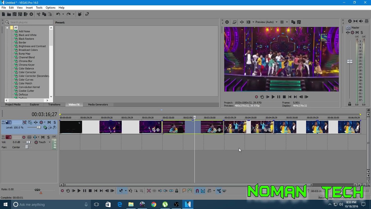Open the Insert menu
This screenshot has height=209, width=371.
tap(29, 8)
